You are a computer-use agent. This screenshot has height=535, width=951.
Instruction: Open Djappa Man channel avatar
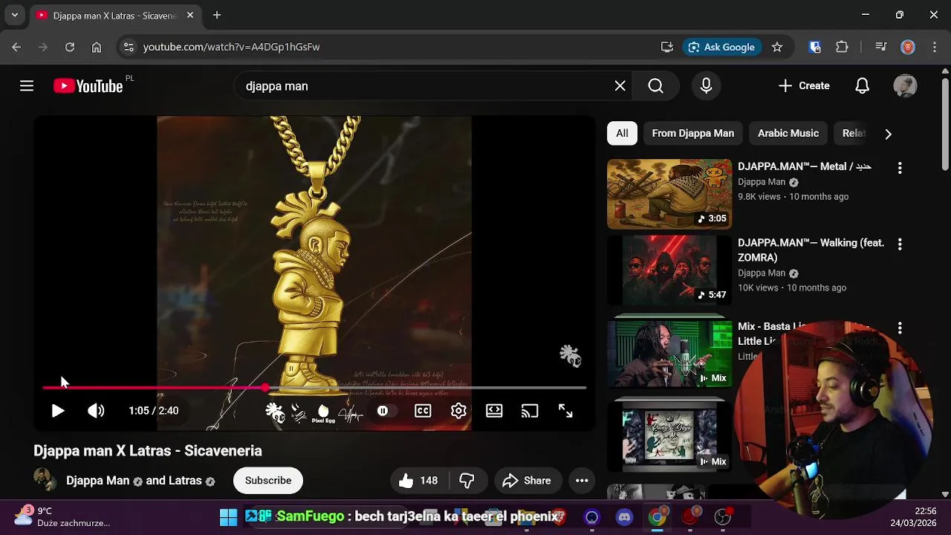(45, 480)
